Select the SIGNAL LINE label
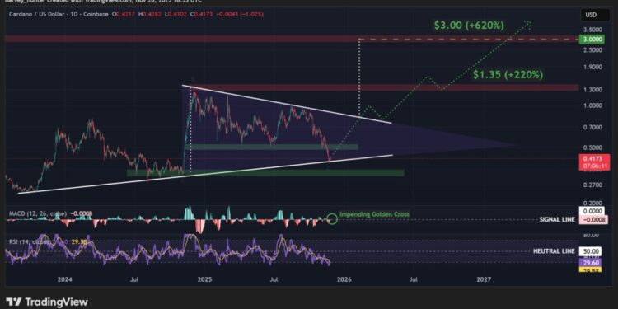 pyautogui.click(x=557, y=219)
